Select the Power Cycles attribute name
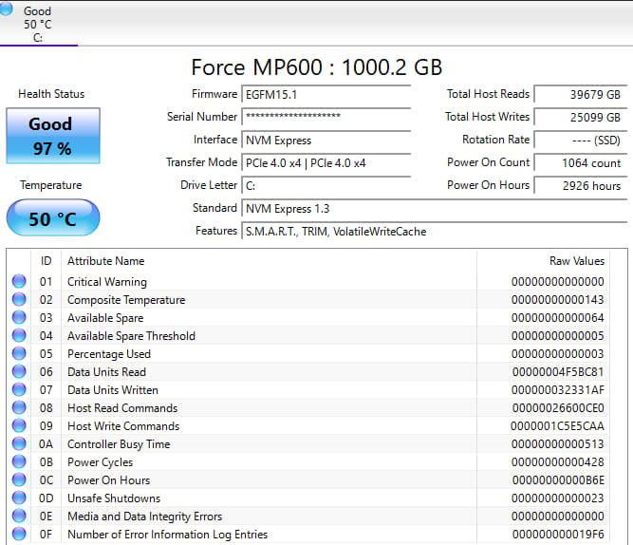Image resolution: width=633 pixels, height=545 pixels. pyautogui.click(x=100, y=462)
